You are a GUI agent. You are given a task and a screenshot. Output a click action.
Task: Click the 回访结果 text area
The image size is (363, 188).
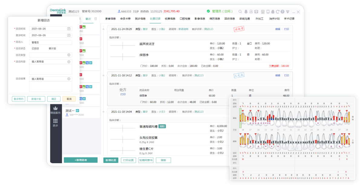(51, 86)
